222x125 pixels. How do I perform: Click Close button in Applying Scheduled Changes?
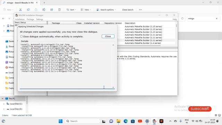point(108,36)
